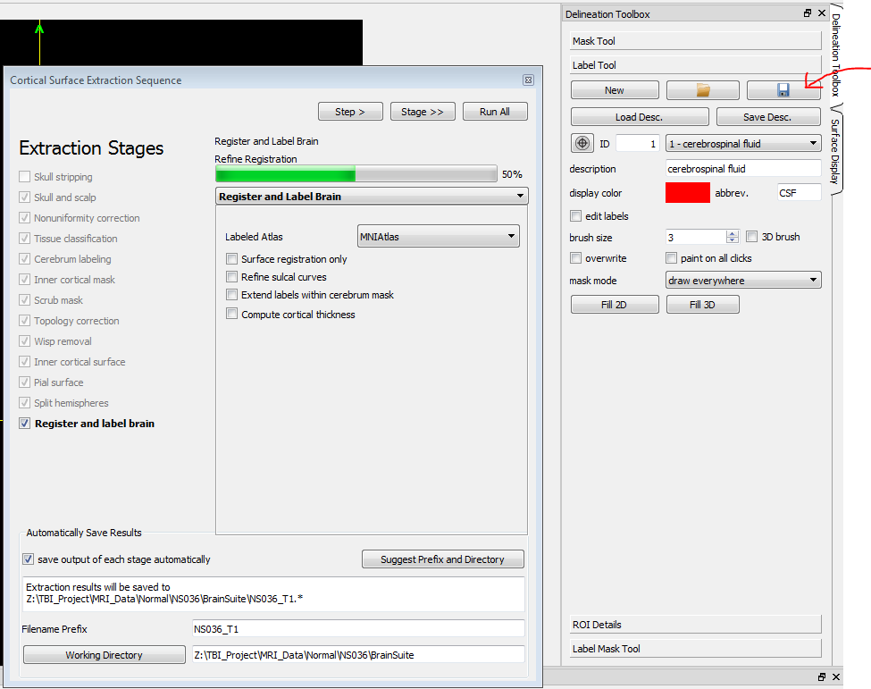The image size is (871, 689).
Task: Toggle Inner cortical mask checkbox
Action: point(24,280)
